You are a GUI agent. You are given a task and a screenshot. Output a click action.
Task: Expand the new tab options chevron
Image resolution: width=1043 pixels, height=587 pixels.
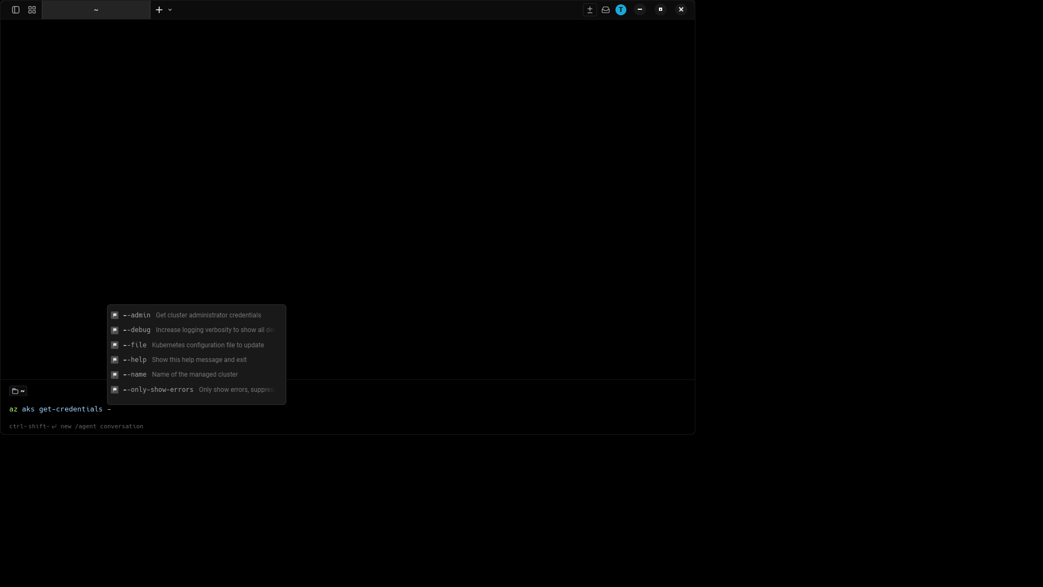170,10
